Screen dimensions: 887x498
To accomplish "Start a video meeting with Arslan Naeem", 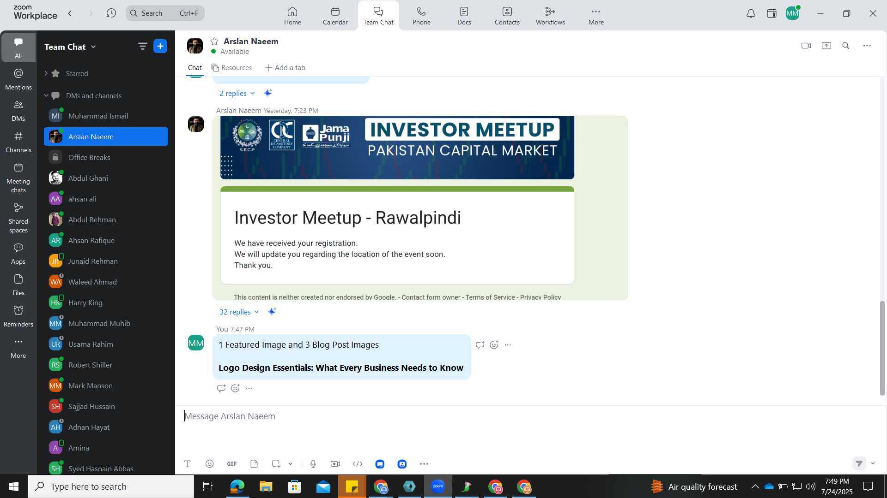I will tap(806, 46).
